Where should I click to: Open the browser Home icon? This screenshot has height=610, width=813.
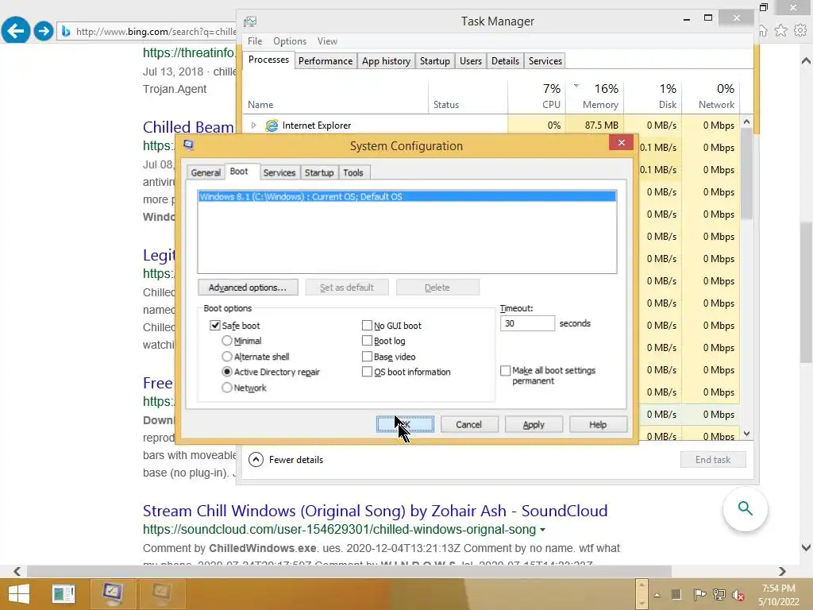coord(763,31)
